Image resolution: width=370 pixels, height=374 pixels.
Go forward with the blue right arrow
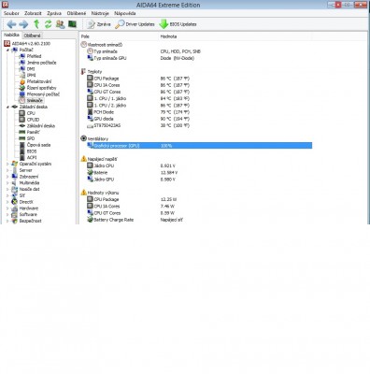point(23,24)
